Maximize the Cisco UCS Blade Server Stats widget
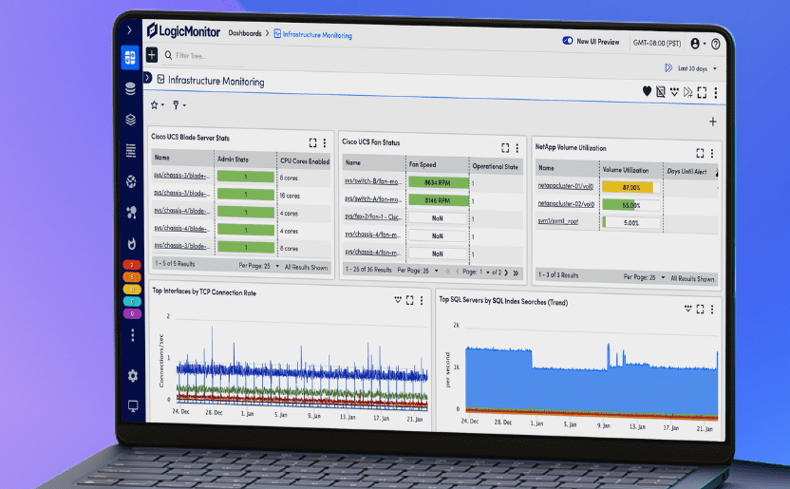Image resolution: width=790 pixels, height=489 pixels. click(x=312, y=143)
